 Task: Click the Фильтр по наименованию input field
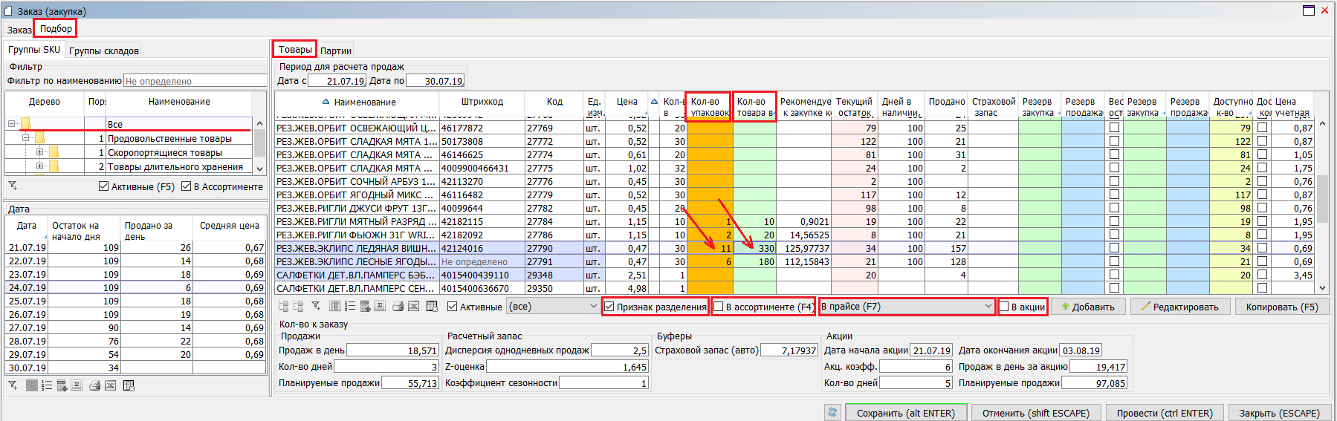(195, 81)
